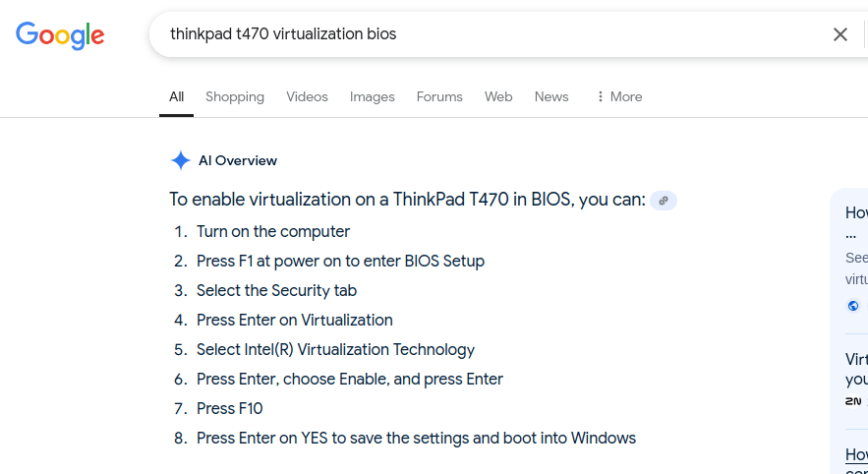The image size is (868, 474).
Task: Click the 2N favicon in the side card
Action: coord(853,401)
